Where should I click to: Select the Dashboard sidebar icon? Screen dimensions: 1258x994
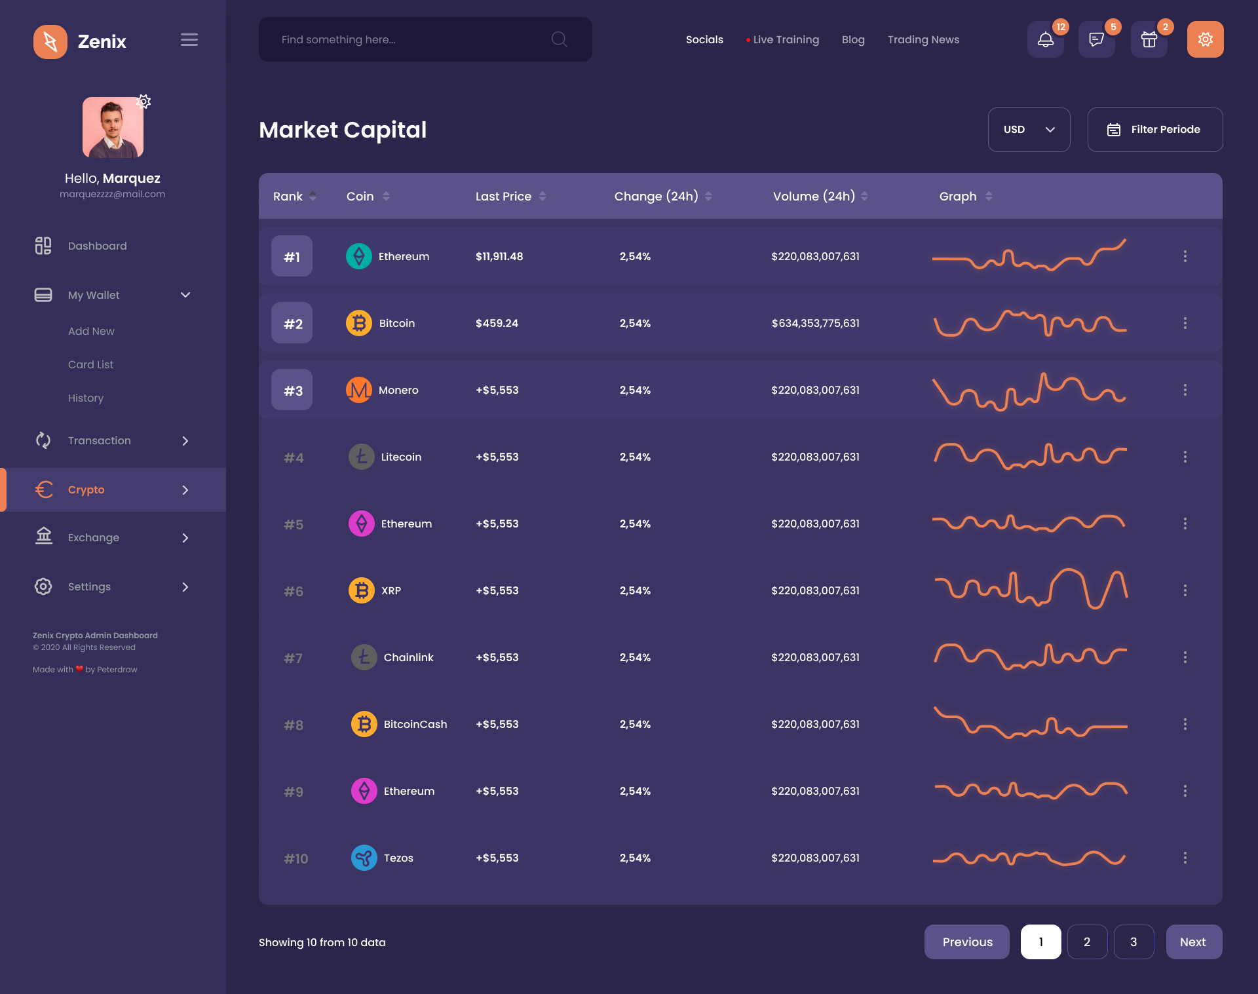(43, 246)
